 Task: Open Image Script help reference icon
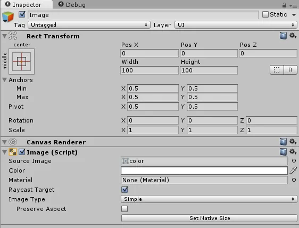[283, 152]
